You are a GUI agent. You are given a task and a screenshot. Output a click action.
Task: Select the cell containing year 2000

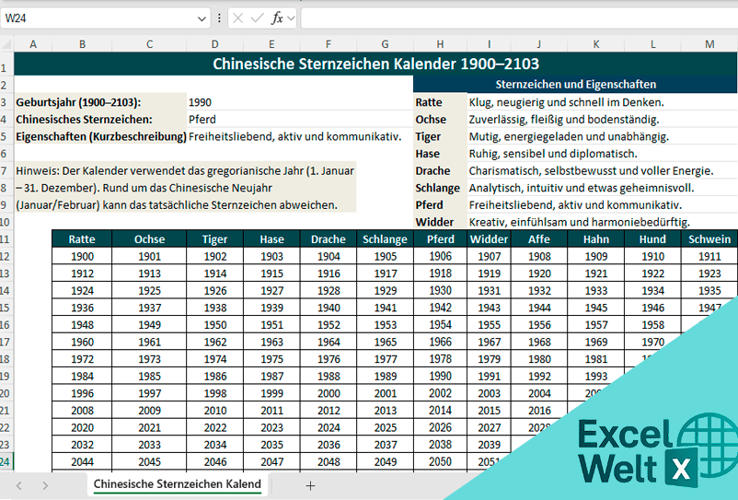[x=329, y=393]
